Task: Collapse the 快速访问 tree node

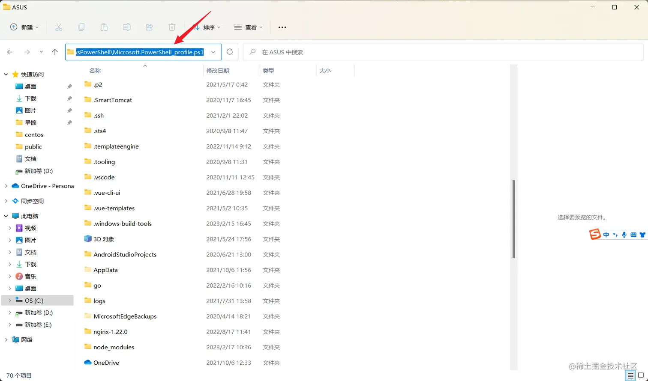Action: click(x=6, y=74)
